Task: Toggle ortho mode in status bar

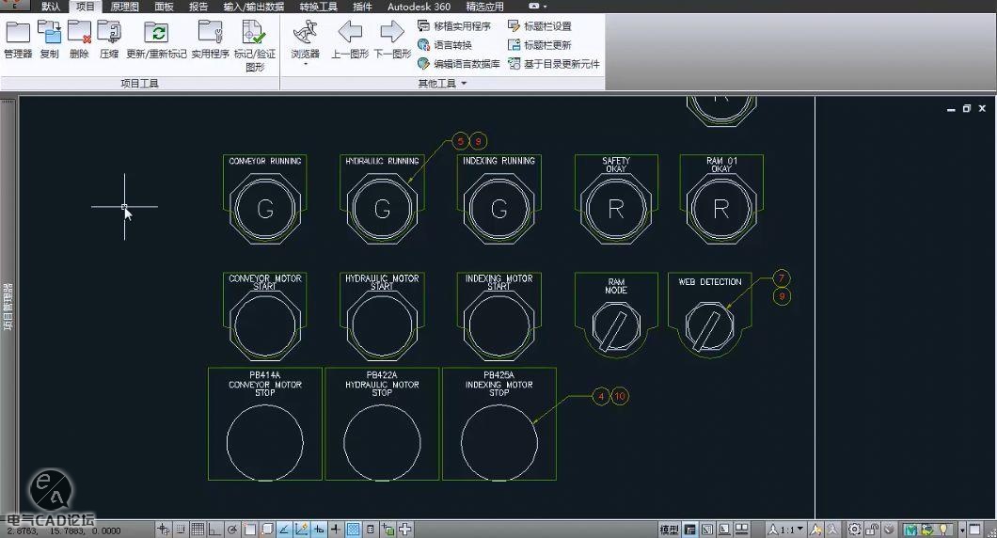Action: point(214,530)
